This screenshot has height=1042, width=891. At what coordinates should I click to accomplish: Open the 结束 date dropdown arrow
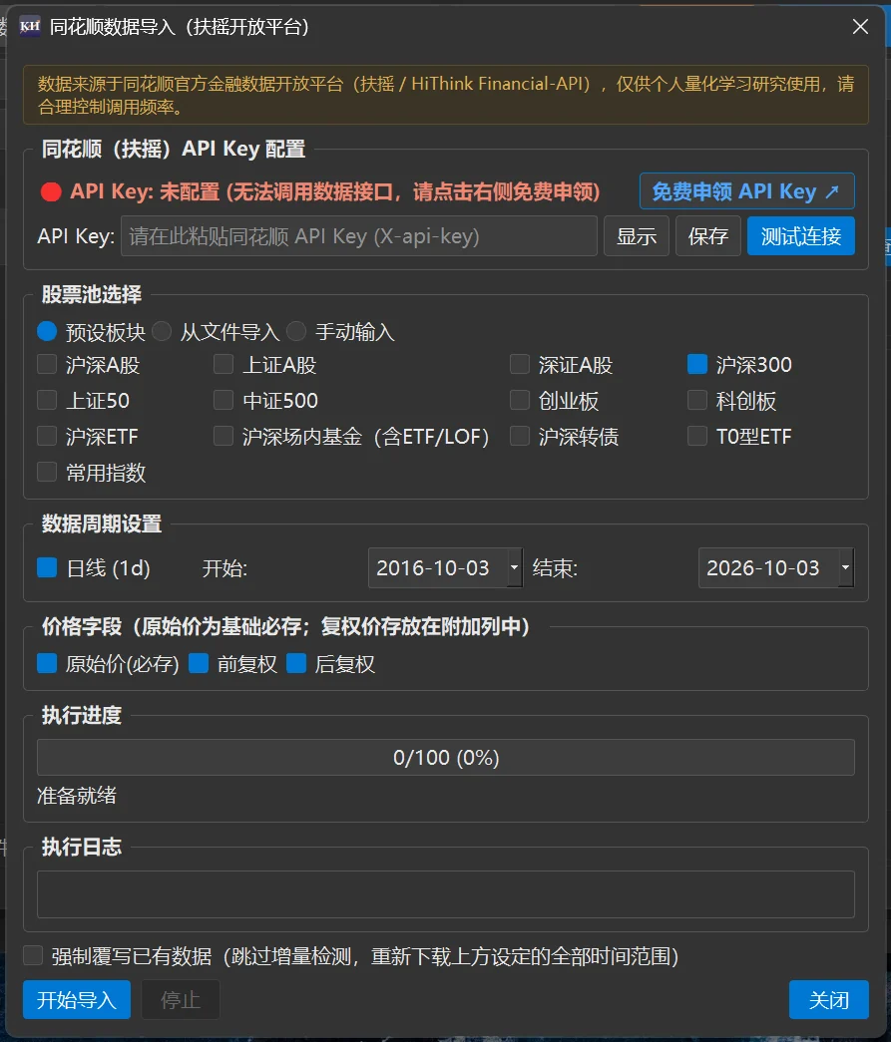tap(845, 567)
